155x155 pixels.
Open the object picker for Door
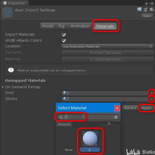point(151,93)
